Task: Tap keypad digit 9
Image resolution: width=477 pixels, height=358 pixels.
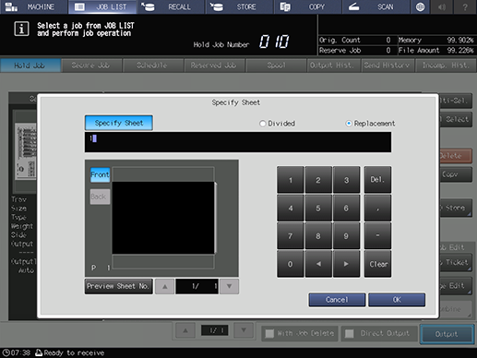Action: tap(346, 236)
